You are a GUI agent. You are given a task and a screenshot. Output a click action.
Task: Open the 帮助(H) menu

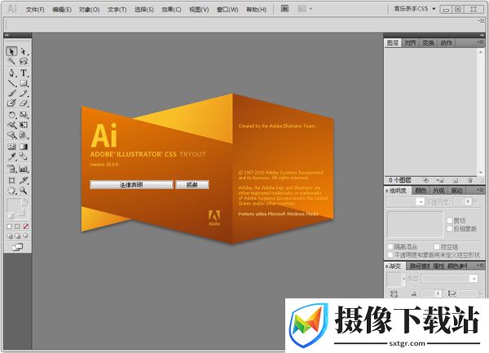[x=257, y=10]
